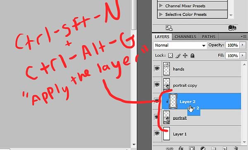Switch to the Paths tab

(x=208, y=37)
